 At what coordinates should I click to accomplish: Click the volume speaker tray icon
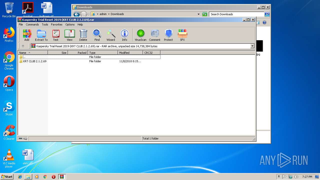(x=296, y=177)
